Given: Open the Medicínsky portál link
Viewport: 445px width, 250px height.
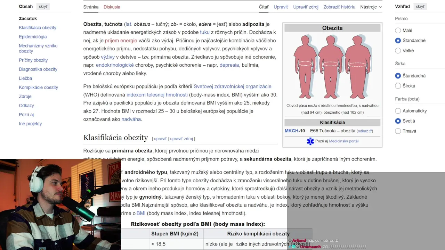Looking at the screenshot, I should 343,141.
